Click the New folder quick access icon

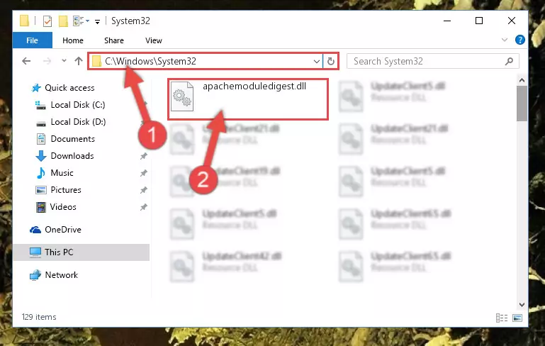(63, 21)
